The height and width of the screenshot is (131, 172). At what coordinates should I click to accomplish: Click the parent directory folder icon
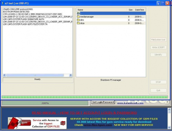[78, 13]
